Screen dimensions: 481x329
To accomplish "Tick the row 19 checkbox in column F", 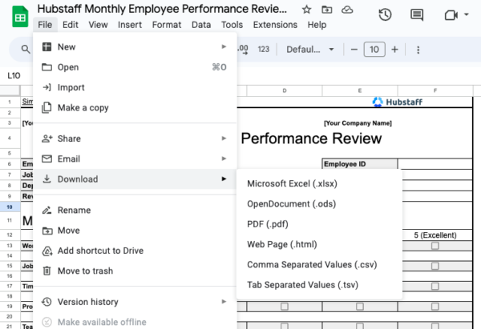I will tap(435, 307).
